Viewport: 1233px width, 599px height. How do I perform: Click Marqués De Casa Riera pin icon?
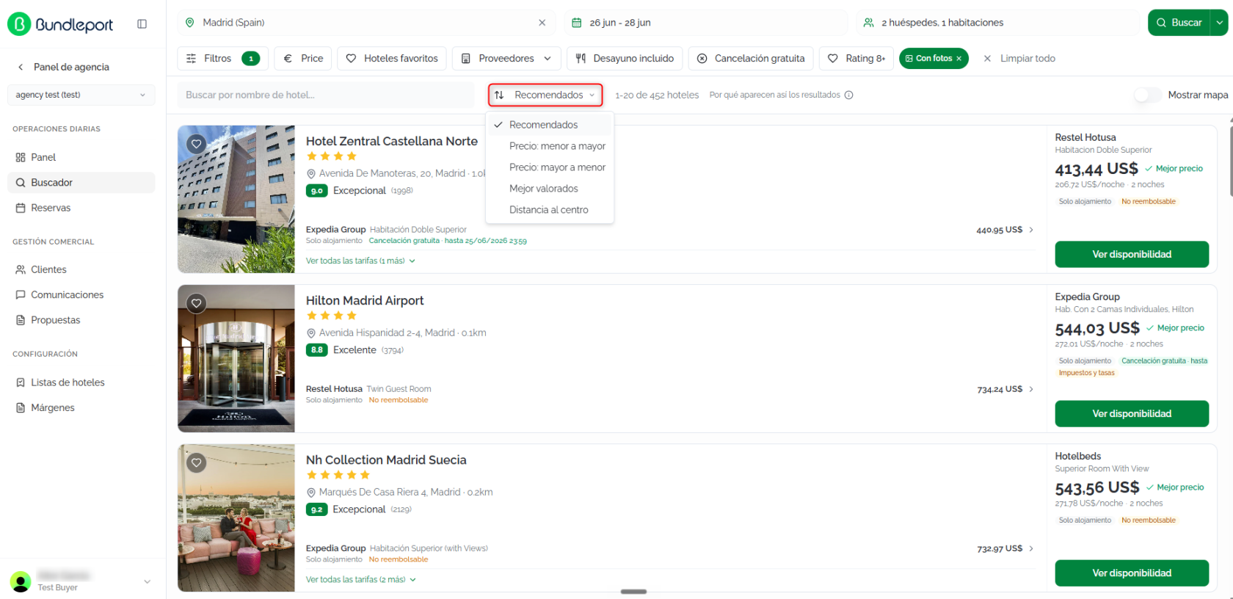(x=311, y=493)
